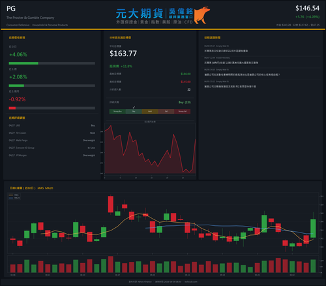Select the PG ticker symbol heading
Image resolution: width=326 pixels, height=286 pixels.
tap(11, 8)
